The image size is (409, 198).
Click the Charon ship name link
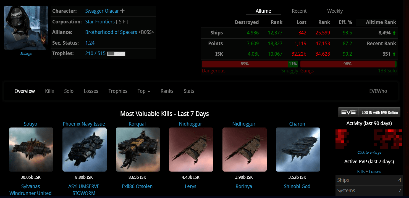pos(297,124)
